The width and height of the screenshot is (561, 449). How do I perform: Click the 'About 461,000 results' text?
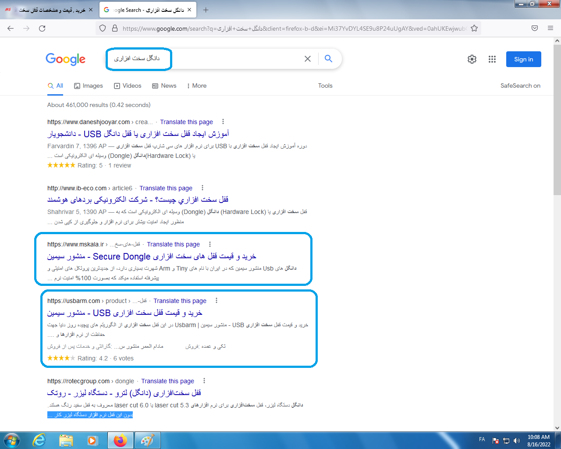[99, 105]
